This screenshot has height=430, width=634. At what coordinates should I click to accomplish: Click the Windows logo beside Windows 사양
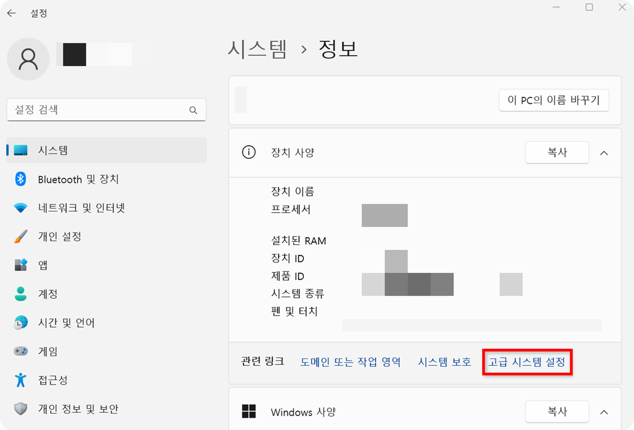[249, 411]
